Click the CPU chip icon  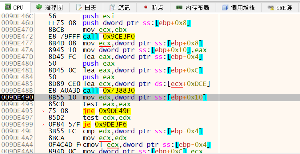coord(8,7)
